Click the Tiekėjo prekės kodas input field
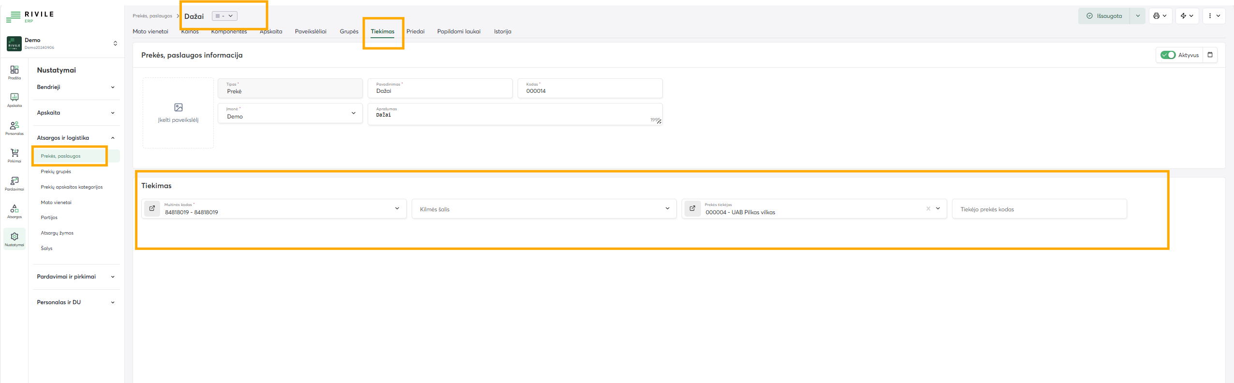 point(1039,209)
